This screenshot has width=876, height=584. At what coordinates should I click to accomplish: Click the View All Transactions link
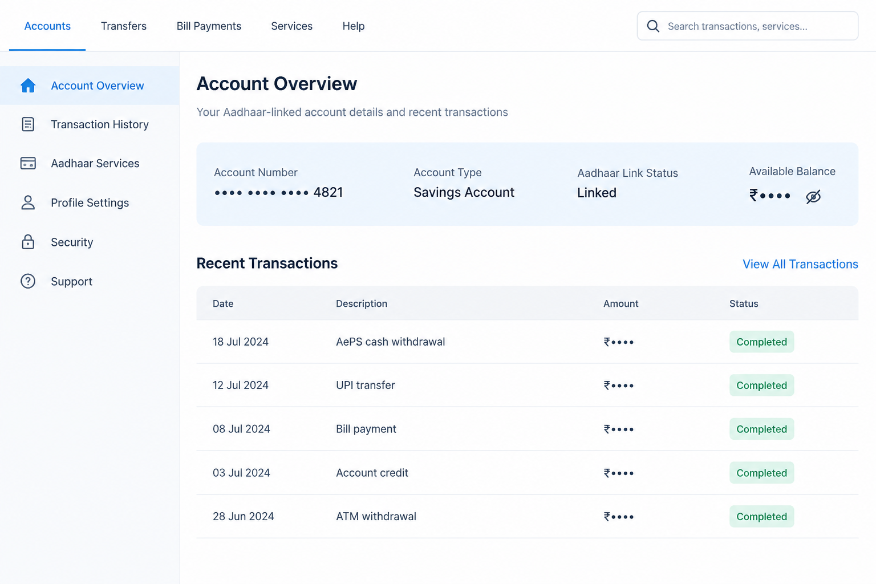[800, 264]
